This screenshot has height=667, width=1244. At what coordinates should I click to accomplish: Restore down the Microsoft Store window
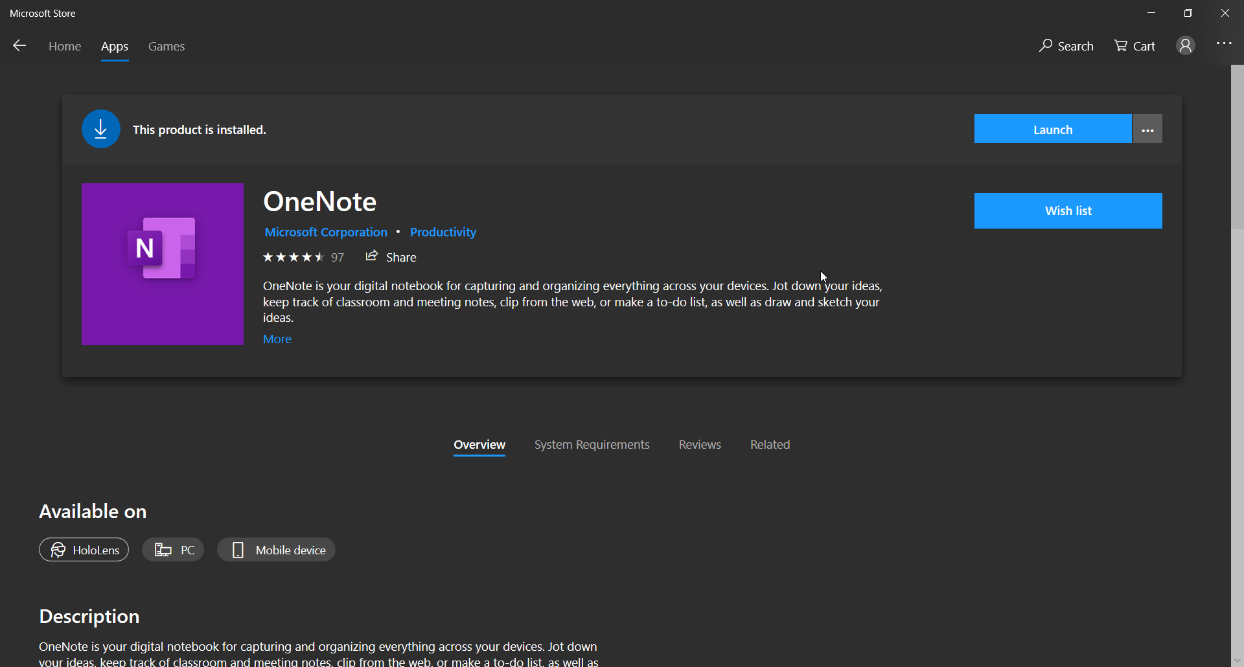point(1188,13)
